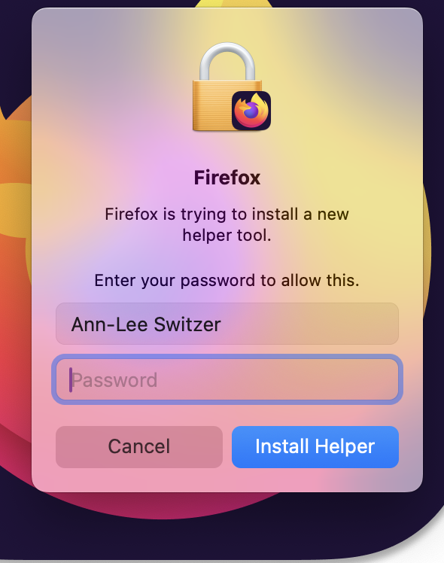
Task: Click the 'helper tool.' text line
Action: point(227,236)
